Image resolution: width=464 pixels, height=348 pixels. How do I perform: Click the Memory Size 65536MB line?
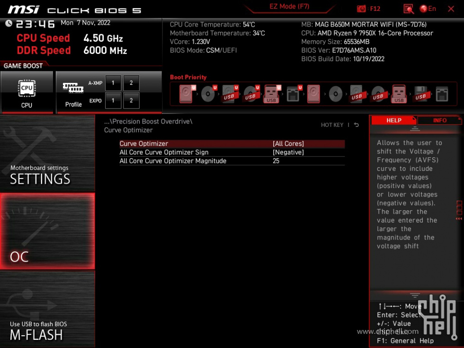pos(335,42)
